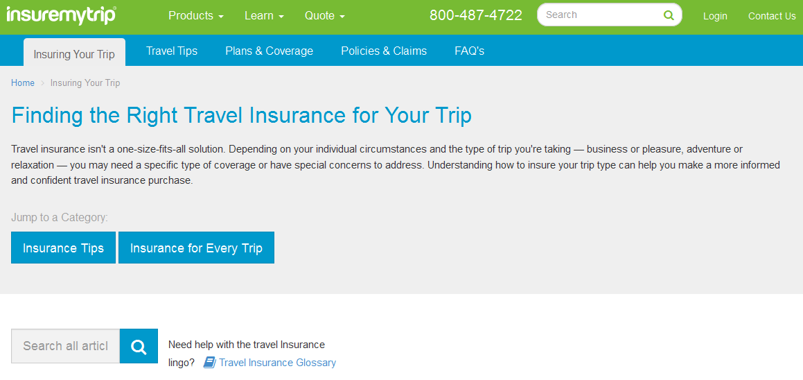
Task: Click the Login link
Action: click(715, 16)
